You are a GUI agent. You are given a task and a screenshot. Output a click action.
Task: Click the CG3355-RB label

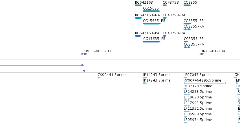click(194, 21)
